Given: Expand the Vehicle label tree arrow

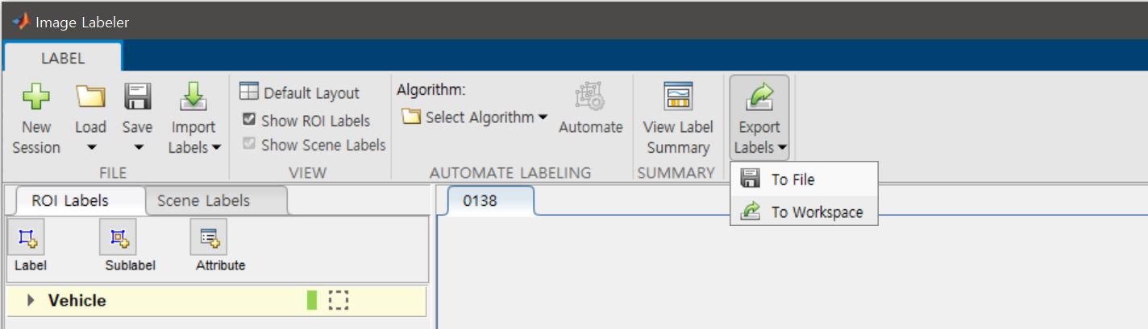Looking at the screenshot, I should (31, 301).
